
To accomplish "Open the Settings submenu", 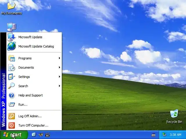I will 34,77.
